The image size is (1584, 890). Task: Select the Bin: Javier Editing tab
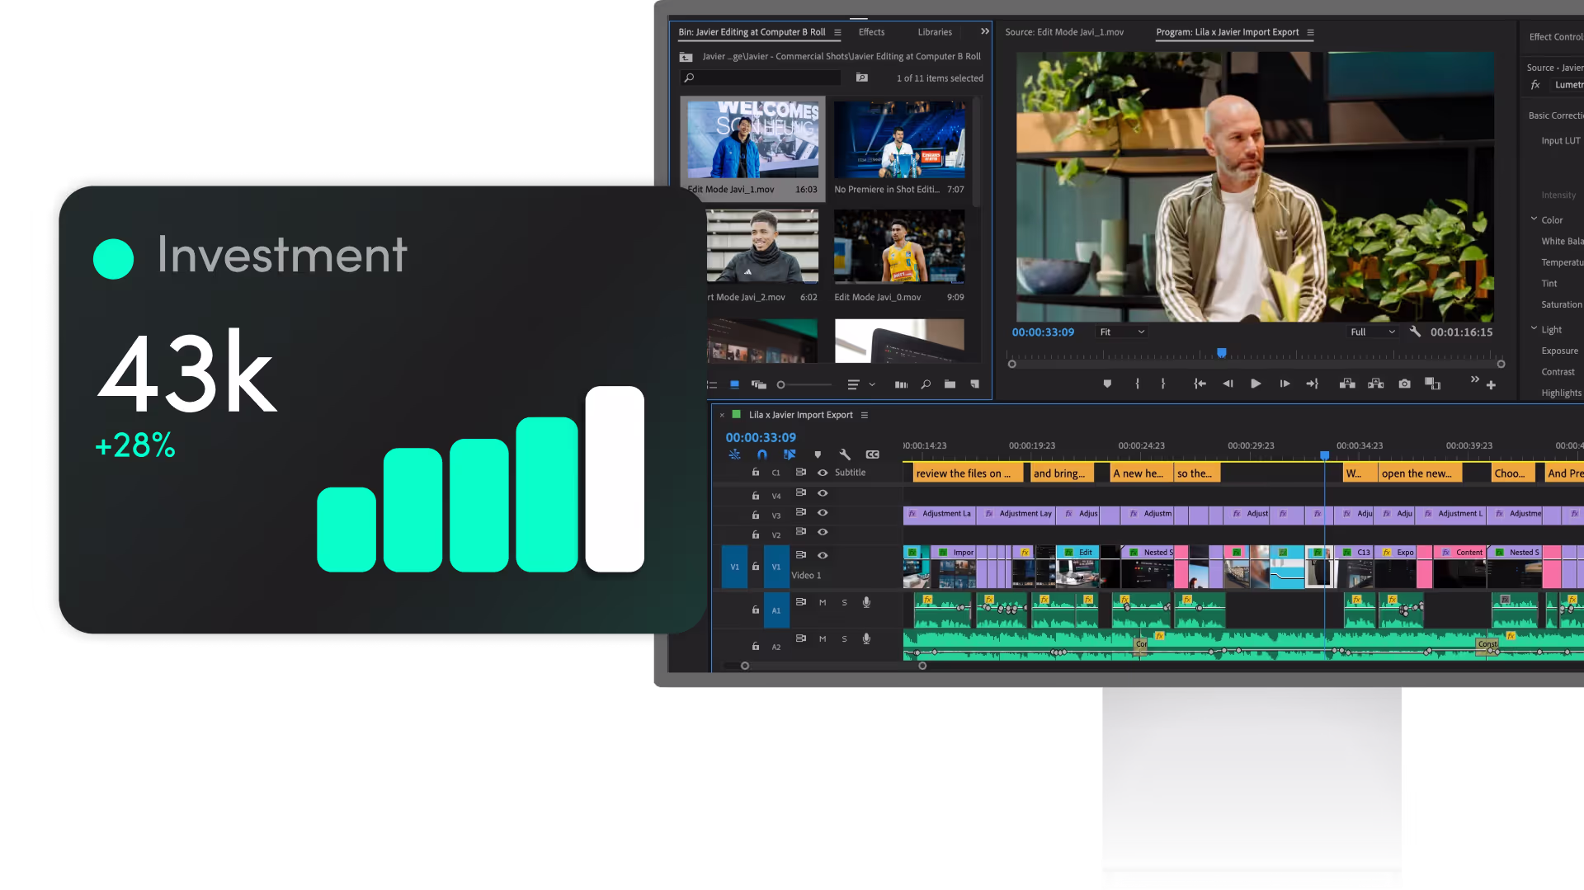click(752, 32)
